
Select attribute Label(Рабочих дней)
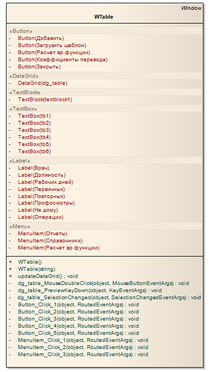[46, 182]
